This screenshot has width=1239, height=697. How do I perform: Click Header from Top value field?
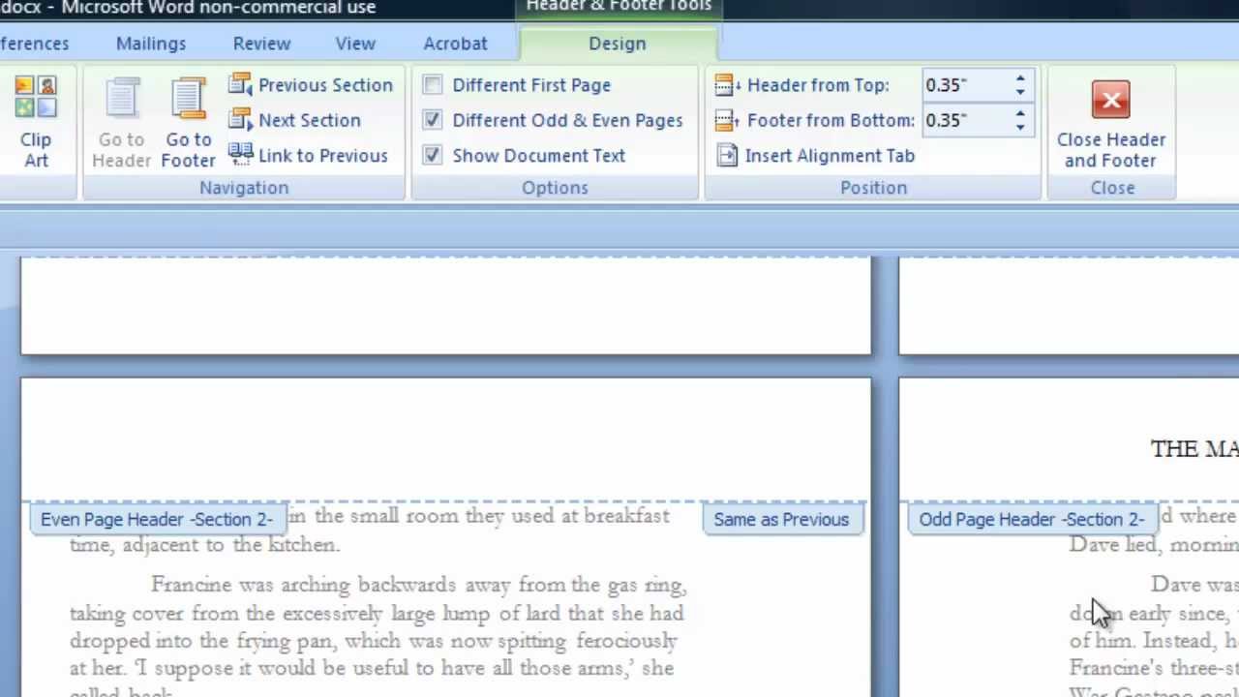click(x=964, y=85)
